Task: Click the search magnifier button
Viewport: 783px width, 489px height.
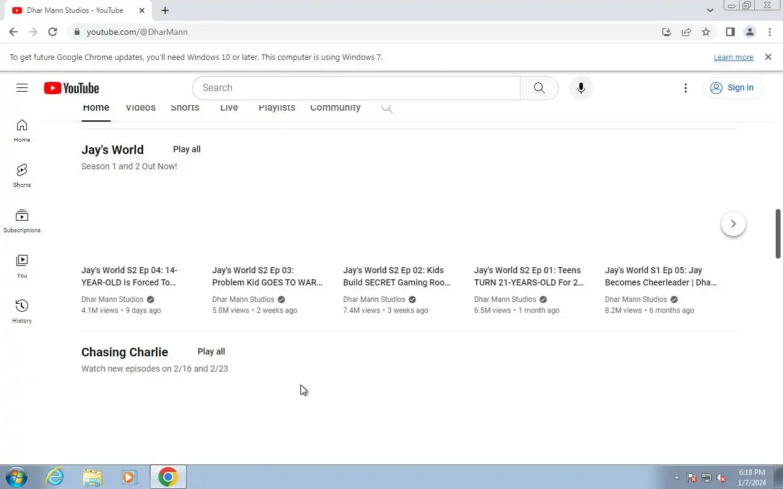Action: 539,88
